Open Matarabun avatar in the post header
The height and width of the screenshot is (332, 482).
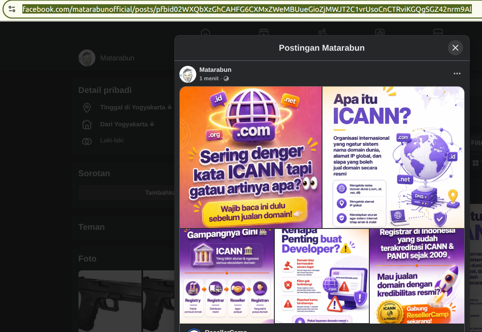(188, 74)
